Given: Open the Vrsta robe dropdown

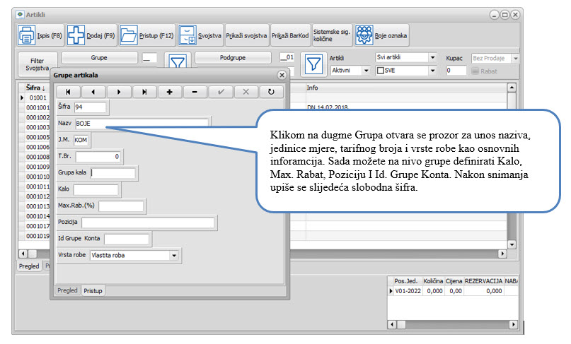Looking at the screenshot, I should [174, 255].
